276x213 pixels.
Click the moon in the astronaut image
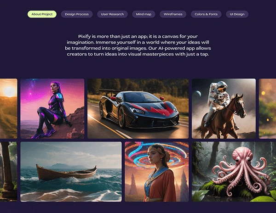pyautogui.click(x=198, y=94)
